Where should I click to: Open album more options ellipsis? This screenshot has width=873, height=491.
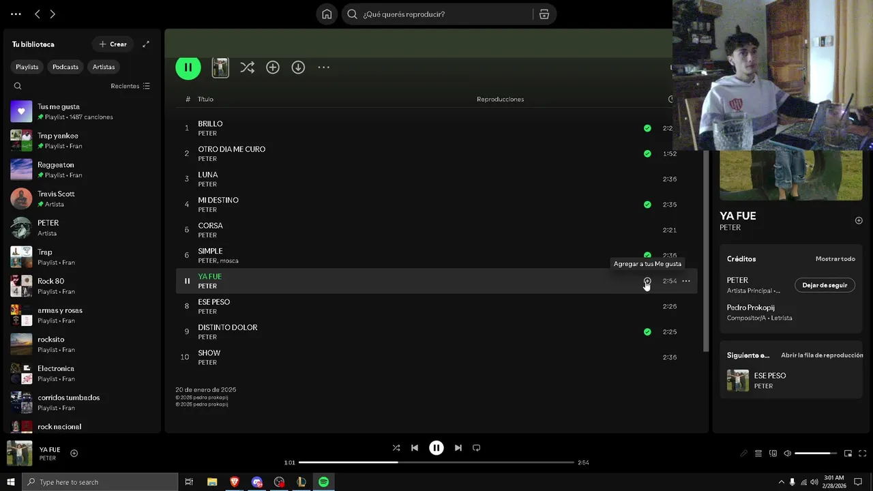pyautogui.click(x=323, y=68)
